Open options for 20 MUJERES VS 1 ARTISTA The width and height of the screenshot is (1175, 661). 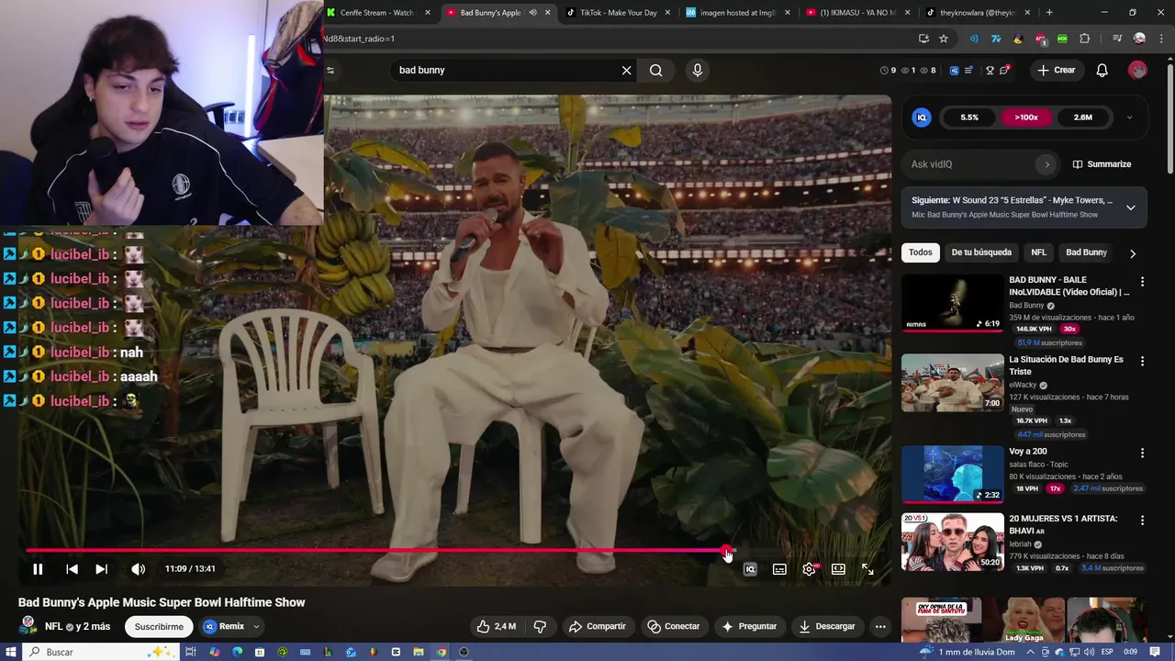point(1142,521)
